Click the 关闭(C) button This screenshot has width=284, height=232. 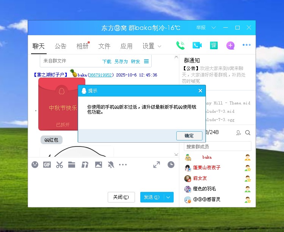(x=121, y=197)
